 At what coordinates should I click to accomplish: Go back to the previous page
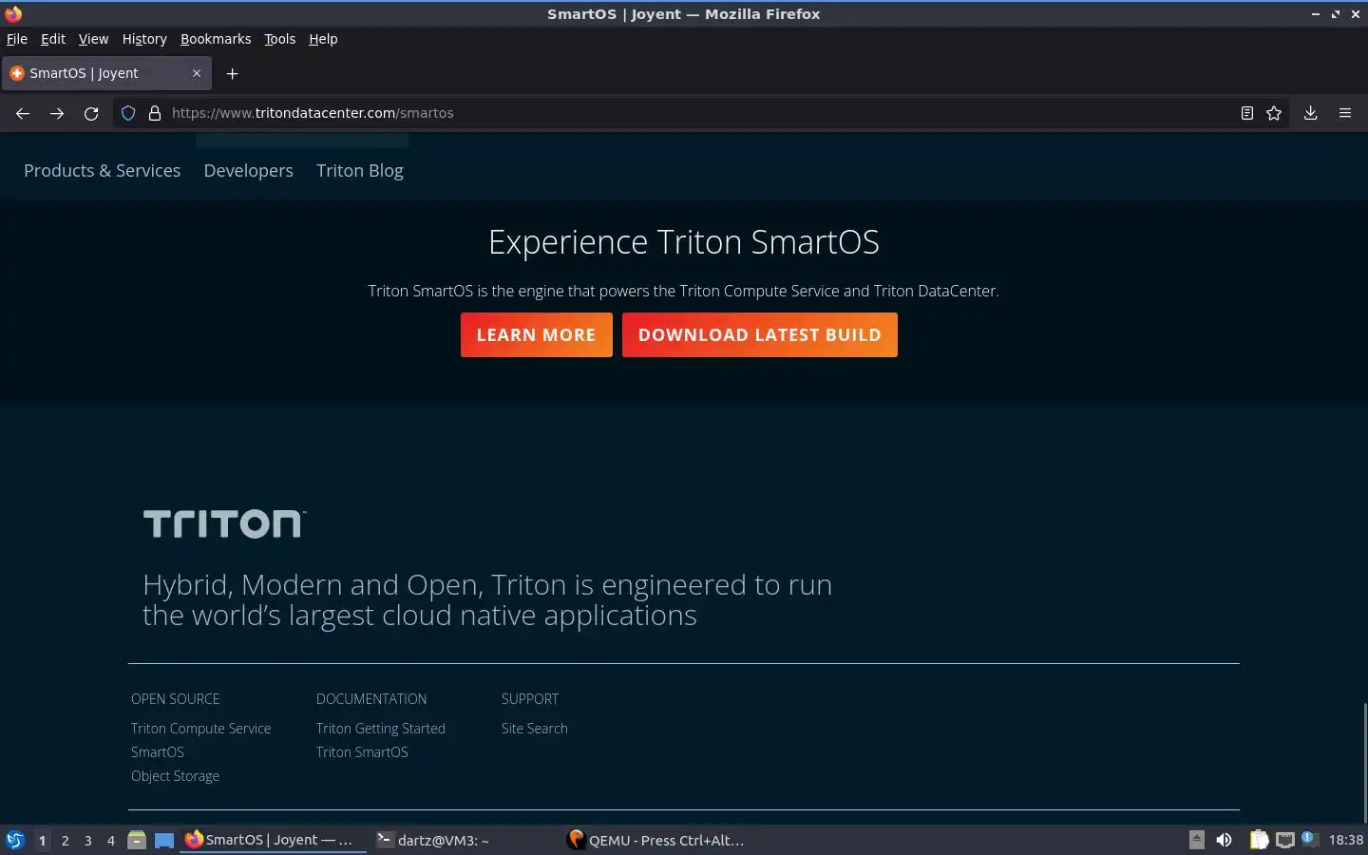tap(23, 113)
